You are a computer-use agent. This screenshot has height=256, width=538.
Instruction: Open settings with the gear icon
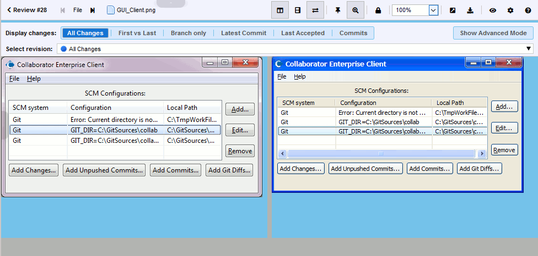coord(510,10)
